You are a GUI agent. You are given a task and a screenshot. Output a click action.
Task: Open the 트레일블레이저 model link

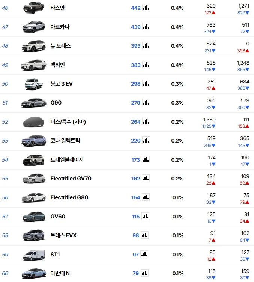click(67, 159)
